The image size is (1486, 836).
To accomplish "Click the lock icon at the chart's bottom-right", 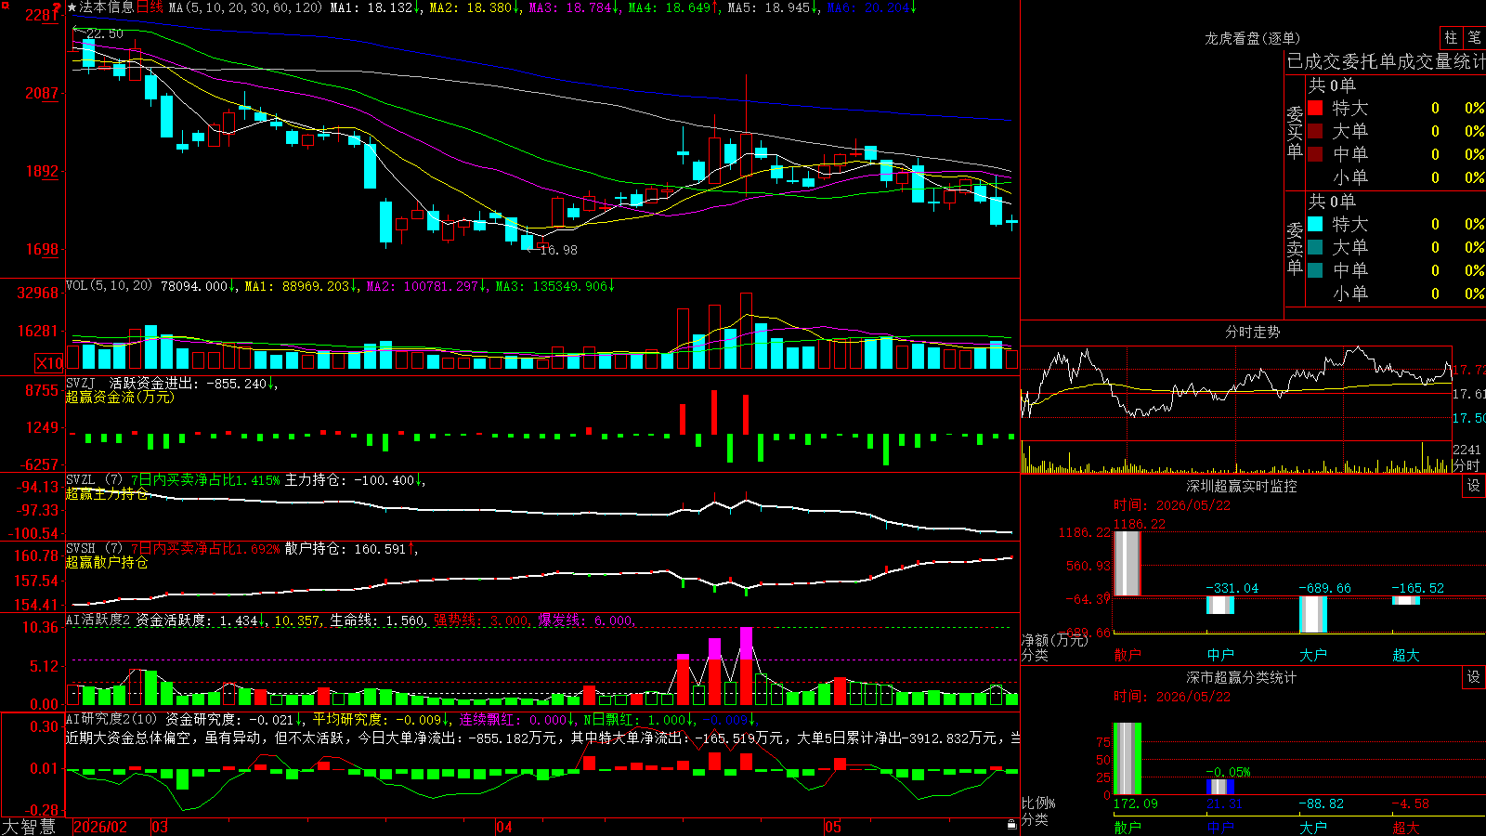I will (x=1012, y=825).
